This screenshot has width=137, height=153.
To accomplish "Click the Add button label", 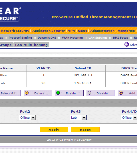I will [x=133, y=94].
